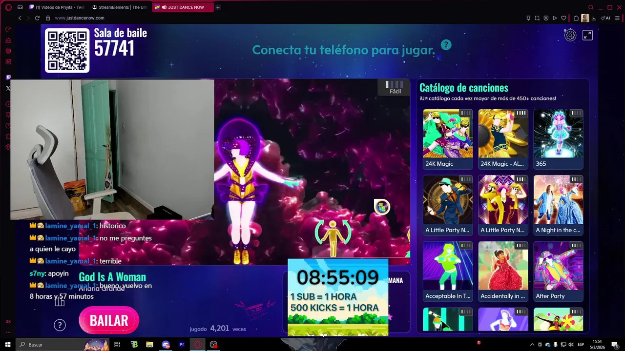Click the pin icon in address bar

click(x=528, y=18)
